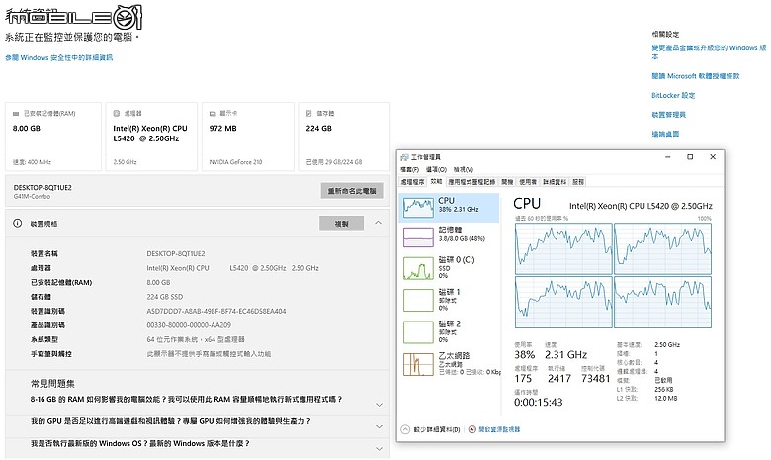Image resolution: width=771 pixels, height=460 pixels.
Task: Click the storage card icon in 224 GB card
Action: (308, 113)
